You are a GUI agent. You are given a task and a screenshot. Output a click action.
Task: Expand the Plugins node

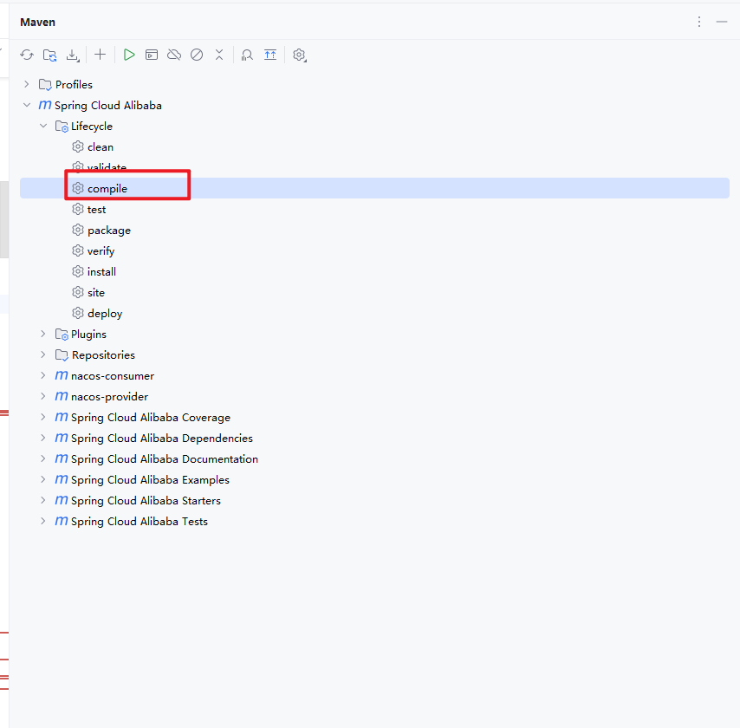pos(43,334)
